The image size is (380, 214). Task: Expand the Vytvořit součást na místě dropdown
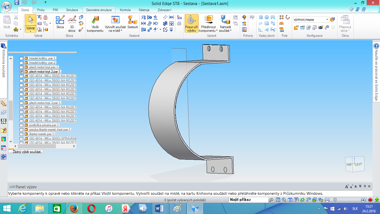tap(122, 31)
